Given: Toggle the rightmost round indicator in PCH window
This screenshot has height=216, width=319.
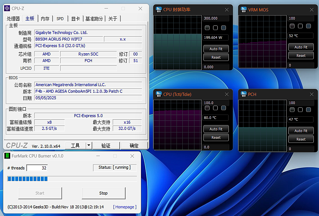Looking at the screenshot, I should 308,110.
